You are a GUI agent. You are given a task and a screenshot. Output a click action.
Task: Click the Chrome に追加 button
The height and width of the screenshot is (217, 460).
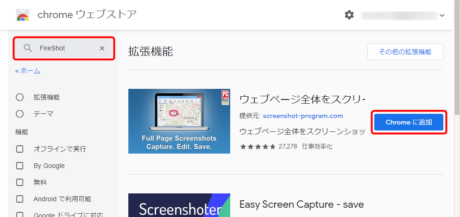pos(409,123)
